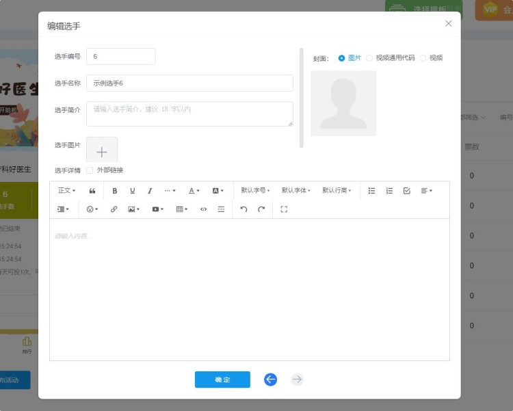513x411 pixels.
Task: Insert a bulleted list
Action: [371, 191]
